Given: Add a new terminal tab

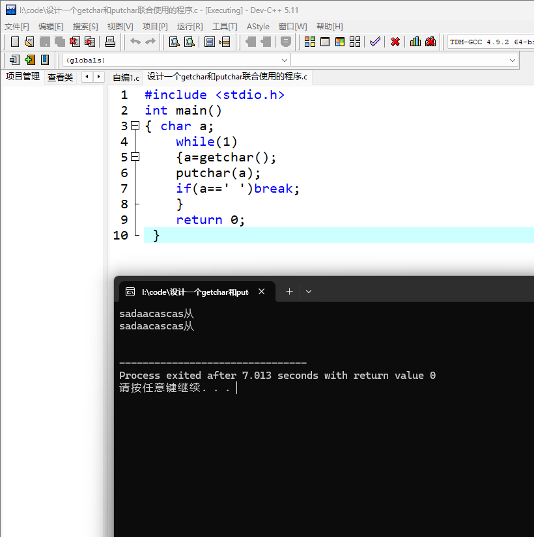Looking at the screenshot, I should (289, 292).
